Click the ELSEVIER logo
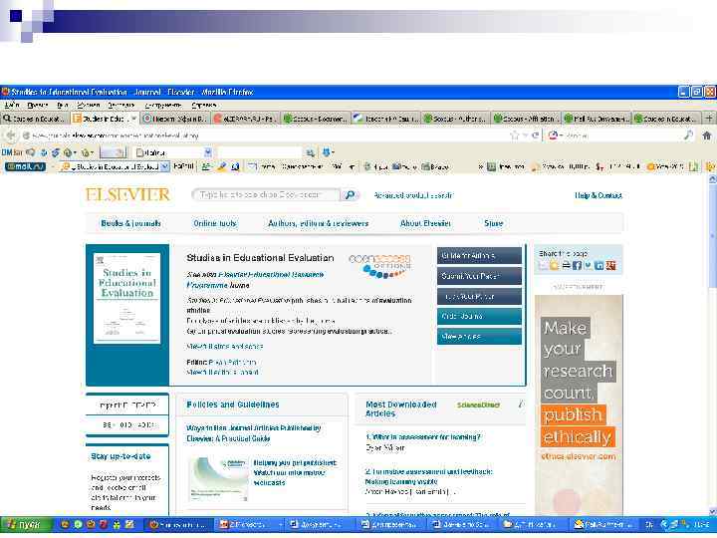The image size is (717, 538). pyautogui.click(x=127, y=195)
